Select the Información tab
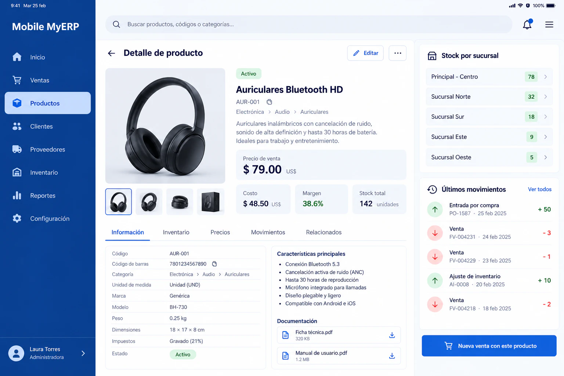The width and height of the screenshot is (564, 376). 128,232
